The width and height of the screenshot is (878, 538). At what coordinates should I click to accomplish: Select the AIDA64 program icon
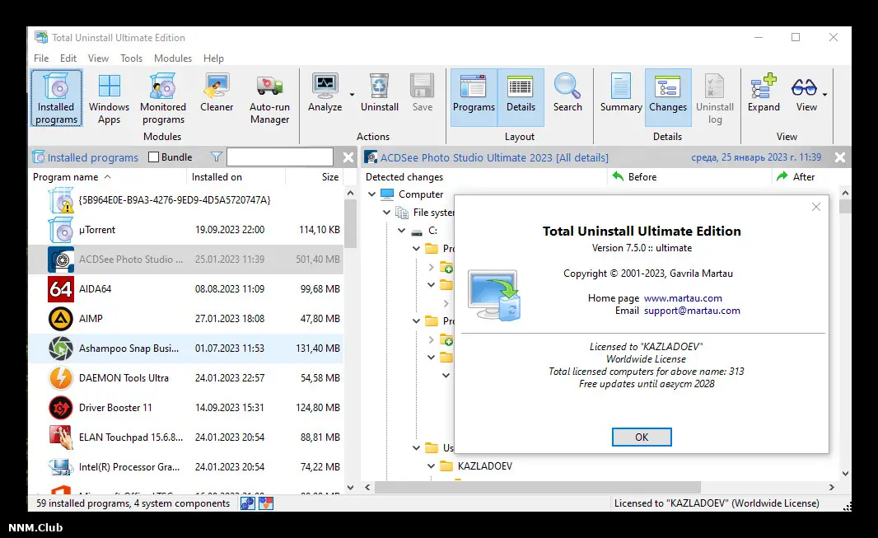click(60, 289)
